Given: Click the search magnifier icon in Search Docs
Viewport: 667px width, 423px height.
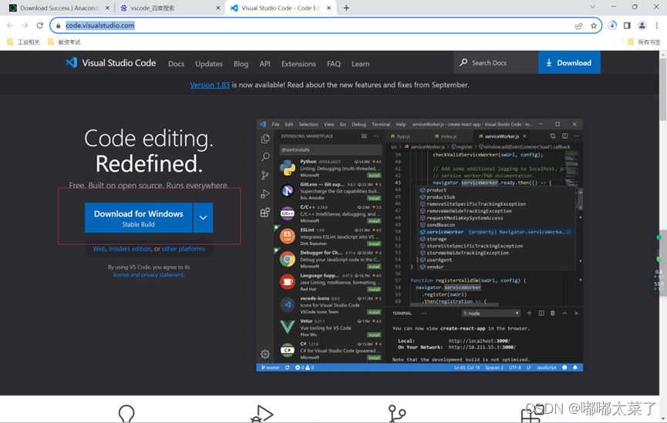Looking at the screenshot, I should coord(463,62).
